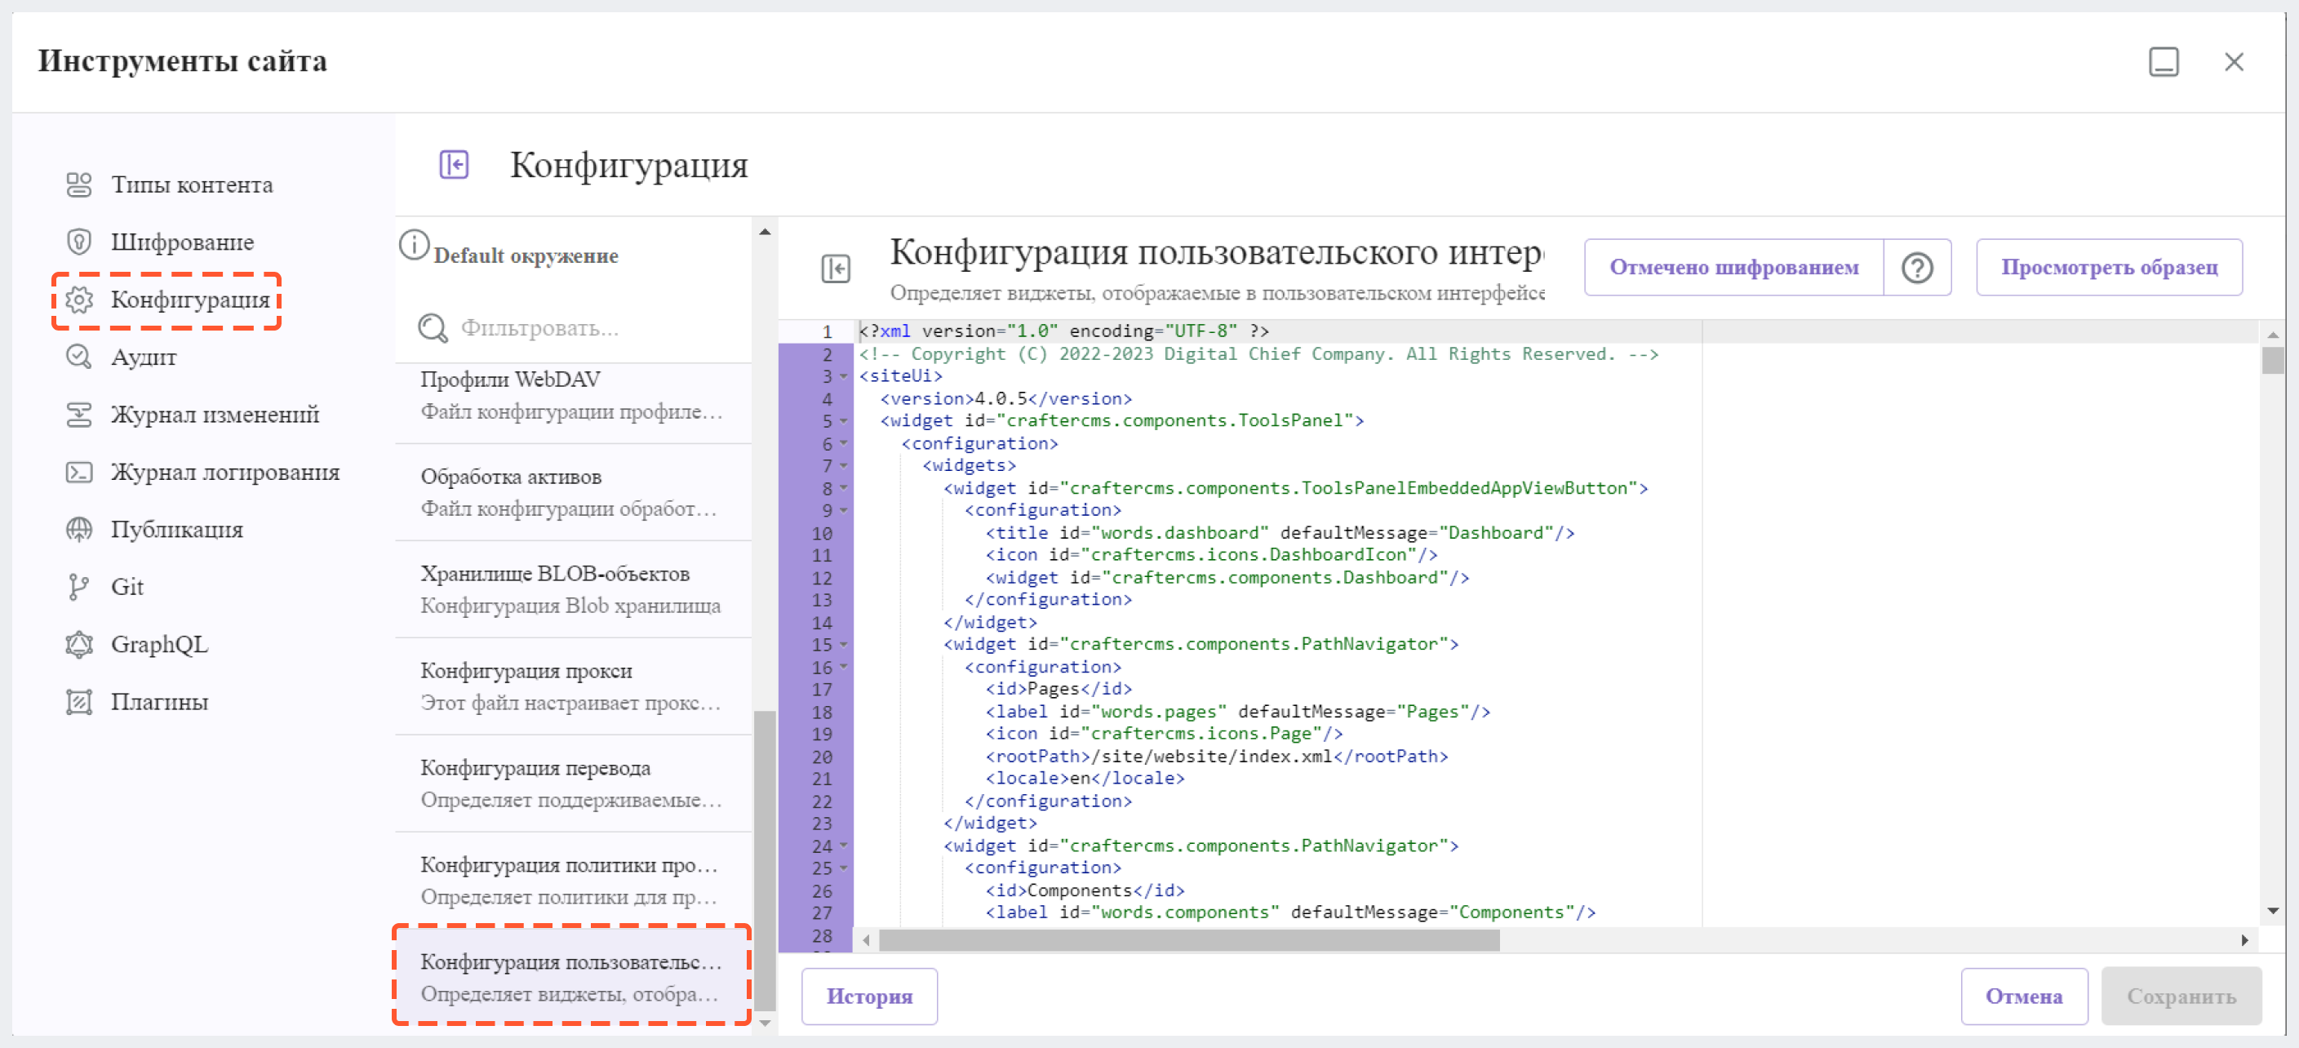Select Хранилище BLOB-объектов item
This screenshot has height=1048, width=2299.
(x=573, y=589)
